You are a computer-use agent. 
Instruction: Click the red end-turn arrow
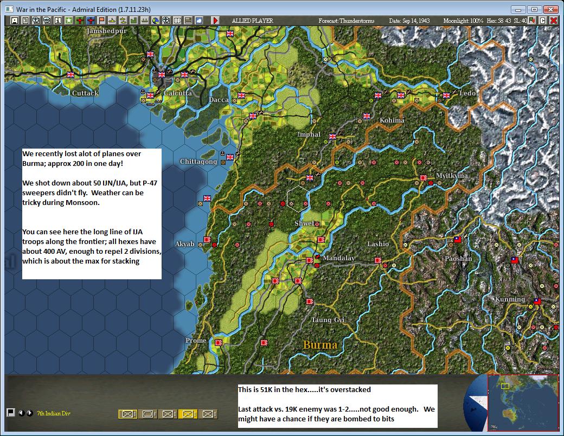tap(215, 21)
